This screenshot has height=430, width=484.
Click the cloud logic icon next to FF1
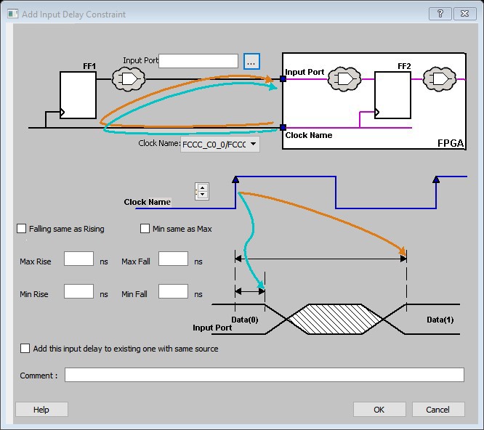point(129,78)
